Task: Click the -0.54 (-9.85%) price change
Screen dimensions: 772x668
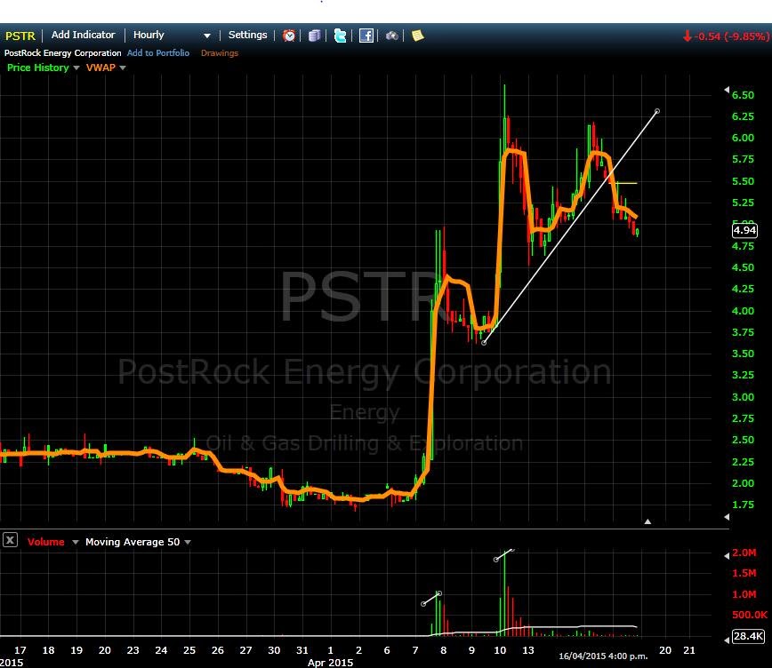Action: [733, 36]
